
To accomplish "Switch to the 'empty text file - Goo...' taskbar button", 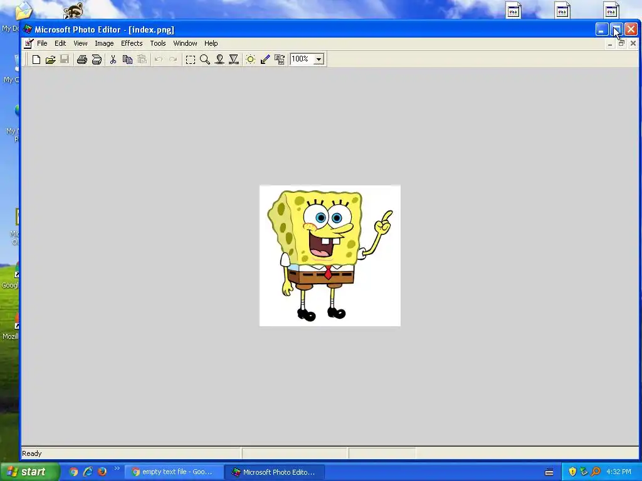I will pos(174,472).
